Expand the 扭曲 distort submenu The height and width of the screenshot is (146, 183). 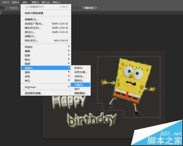pyautogui.click(x=46, y=55)
